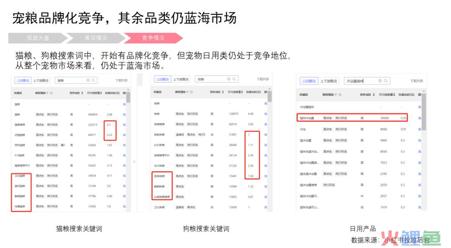Viewport: 451px width, 248px height.
Task: Click the magnifier icon beside 沐浴露猫咪
Action: pos(386,81)
